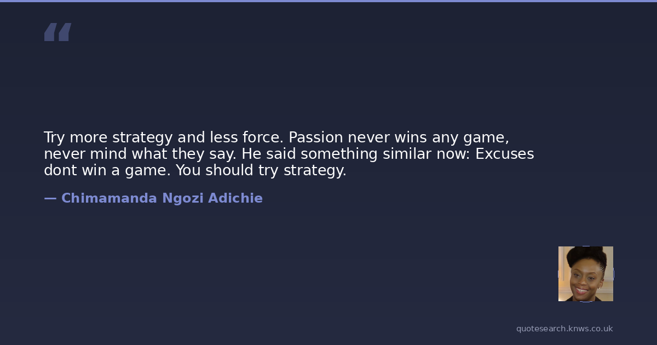Click the large quotation mark icon
657x345 pixels.
[57, 32]
